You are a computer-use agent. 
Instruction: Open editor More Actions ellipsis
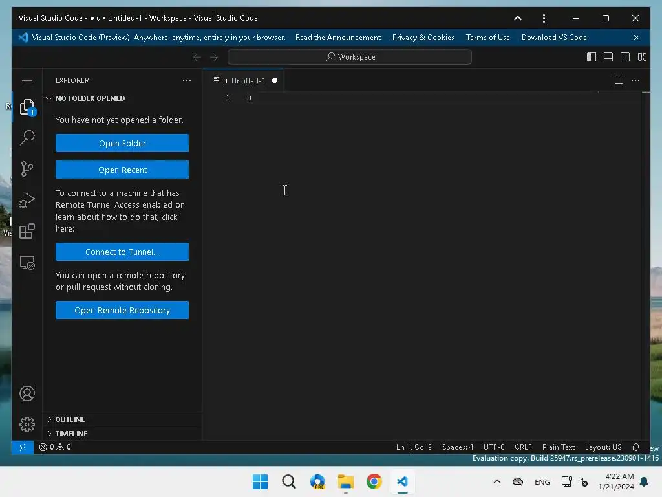click(635, 80)
